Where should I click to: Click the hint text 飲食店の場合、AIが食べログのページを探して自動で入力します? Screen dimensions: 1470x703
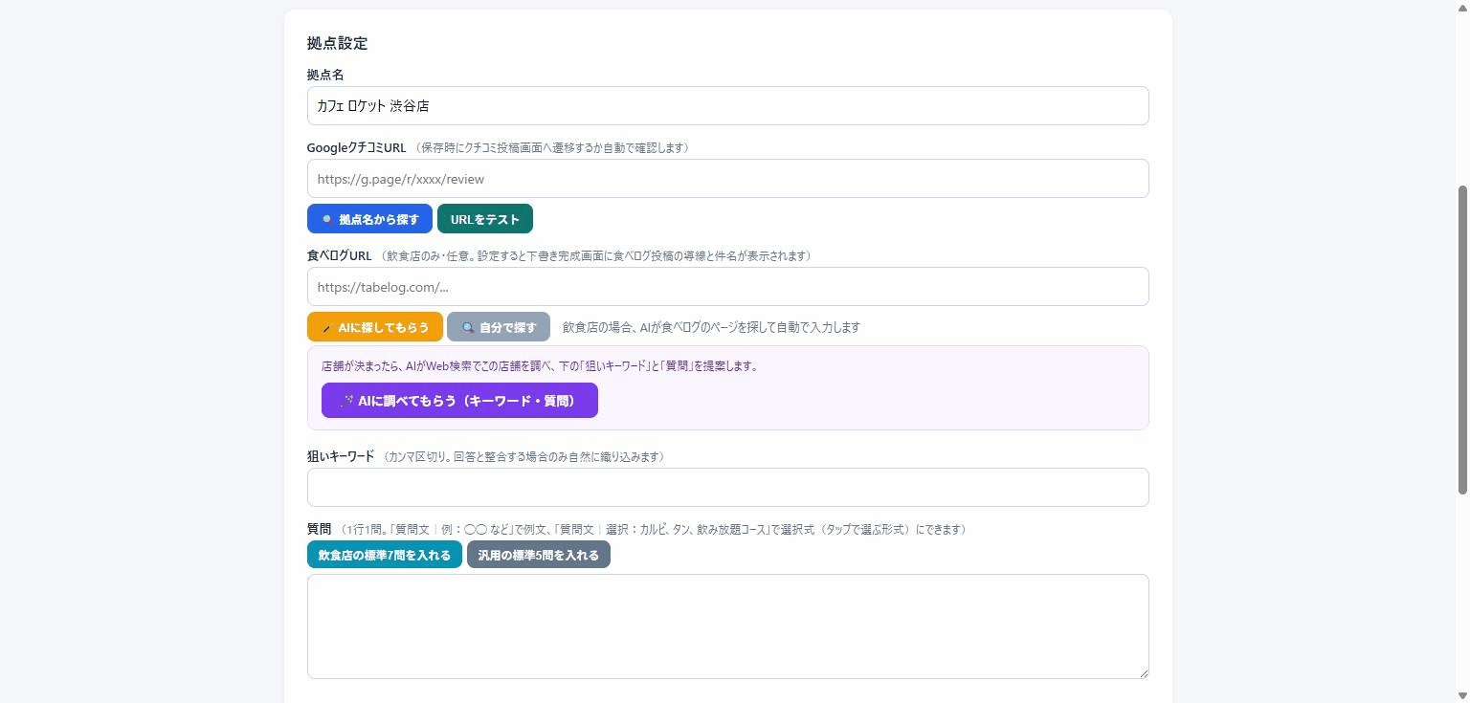point(711,327)
